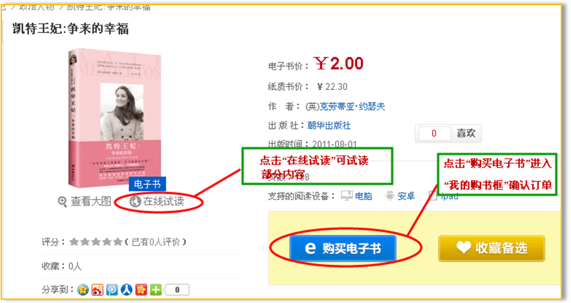Viewport: 571px width, 303px height.
Task: Click the 电子书 blue label
Action: pos(147,184)
